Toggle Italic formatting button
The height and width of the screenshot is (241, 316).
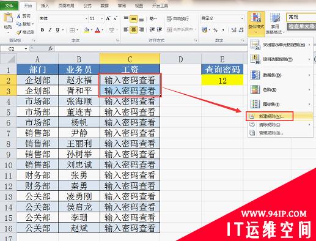coord(50,30)
